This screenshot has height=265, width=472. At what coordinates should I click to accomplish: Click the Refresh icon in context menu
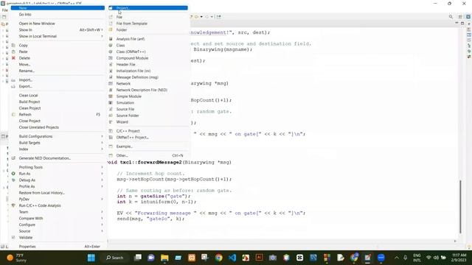(x=13, y=115)
